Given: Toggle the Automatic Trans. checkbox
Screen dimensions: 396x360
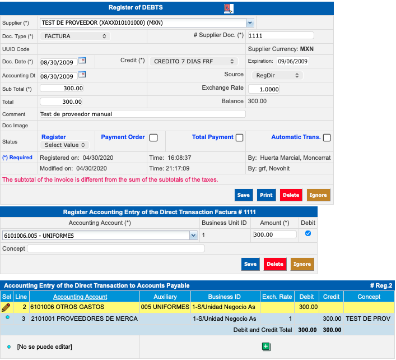Looking at the screenshot, I should coord(327,137).
